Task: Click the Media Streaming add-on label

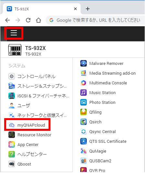Action: pos(112,73)
